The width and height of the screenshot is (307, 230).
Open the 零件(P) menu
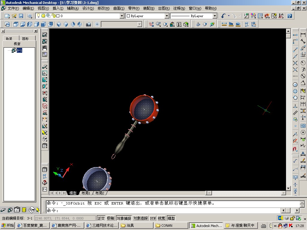pyautogui.click(x=134, y=8)
